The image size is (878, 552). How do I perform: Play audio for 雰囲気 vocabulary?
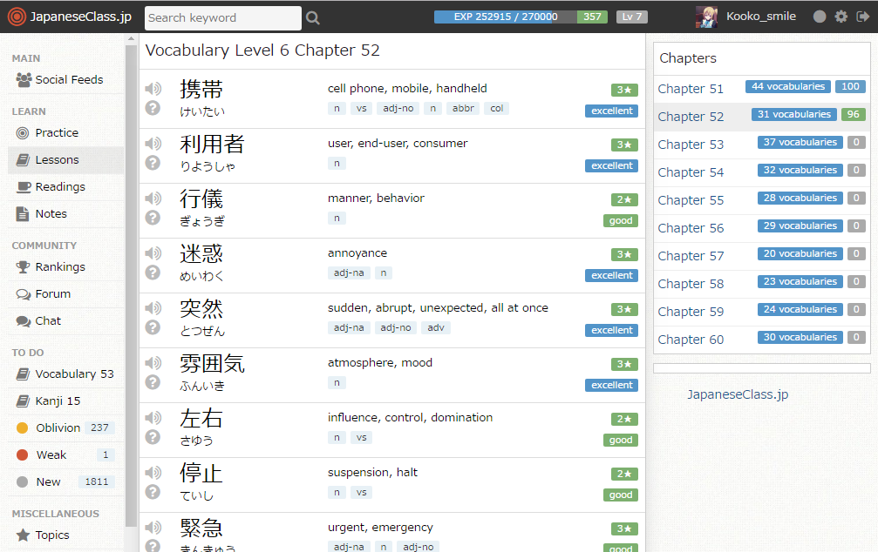pyautogui.click(x=153, y=363)
